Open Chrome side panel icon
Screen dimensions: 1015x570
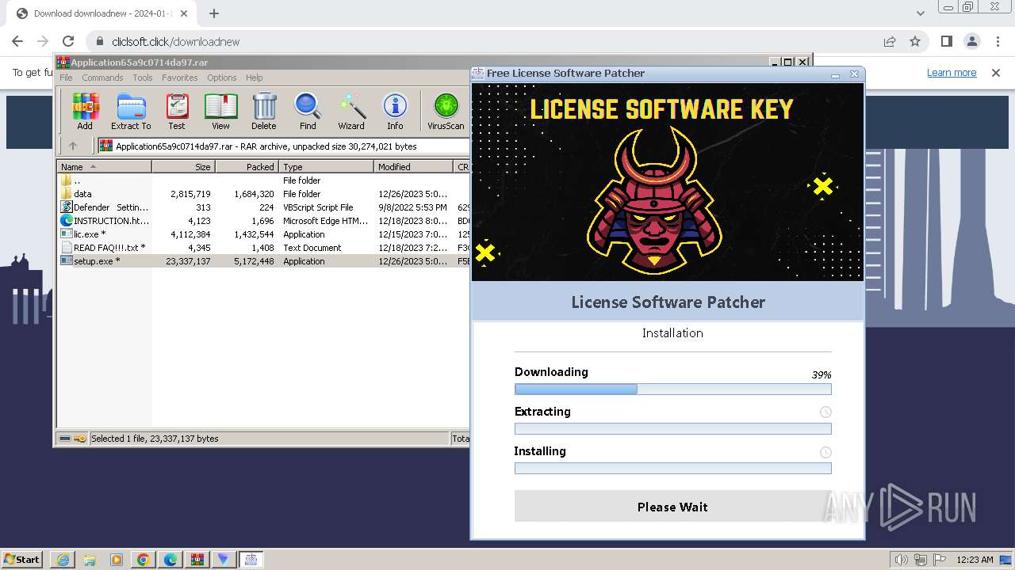point(946,41)
